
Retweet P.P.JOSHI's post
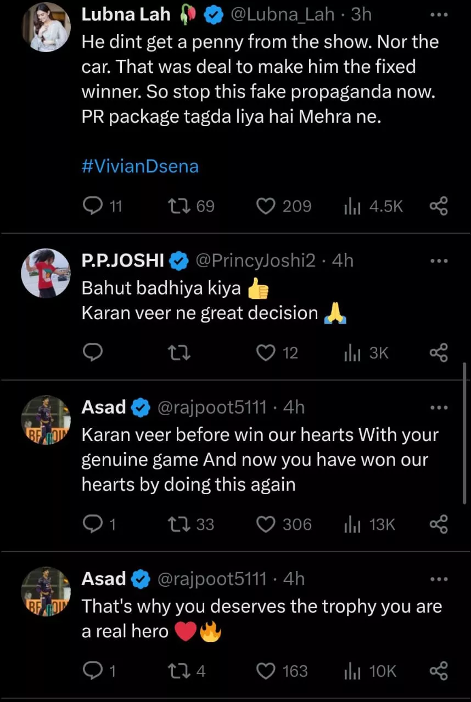(179, 353)
